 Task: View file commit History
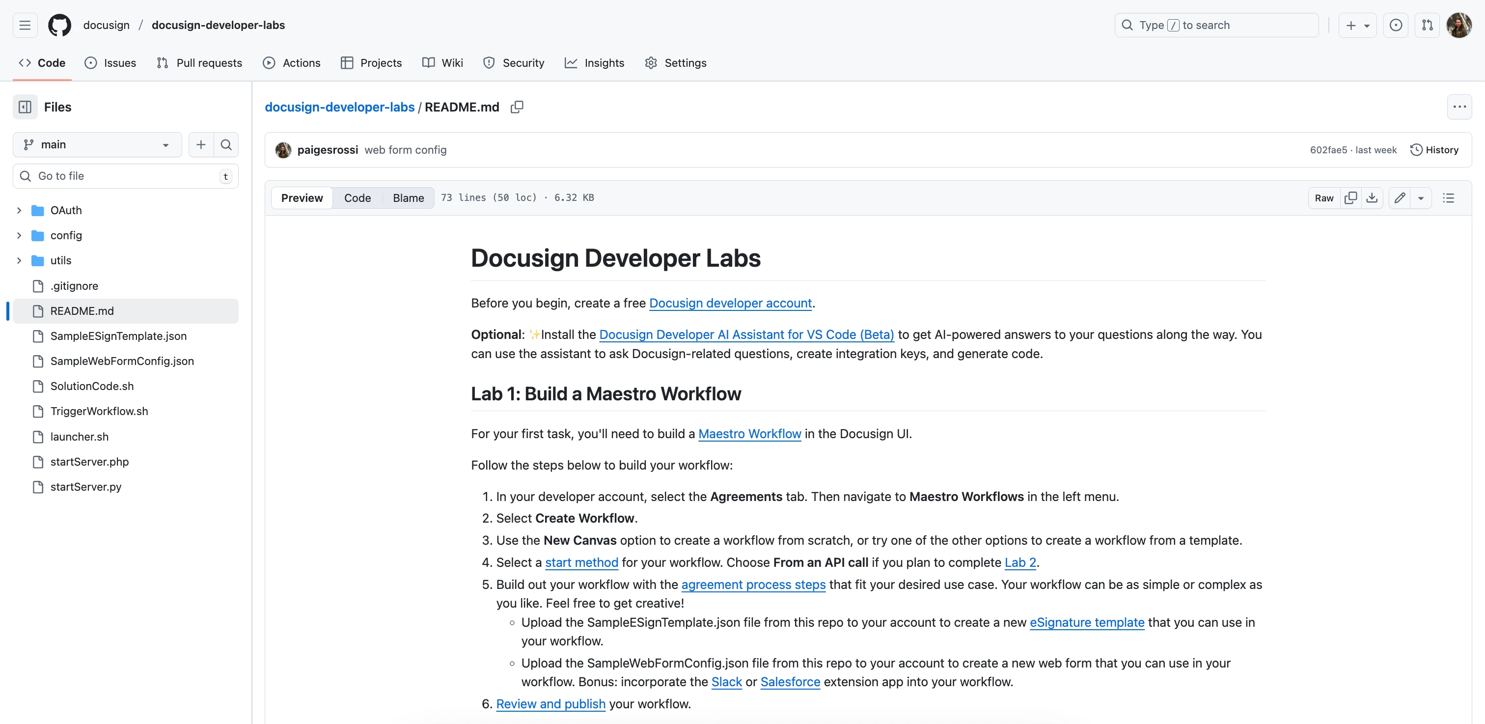coord(1434,150)
